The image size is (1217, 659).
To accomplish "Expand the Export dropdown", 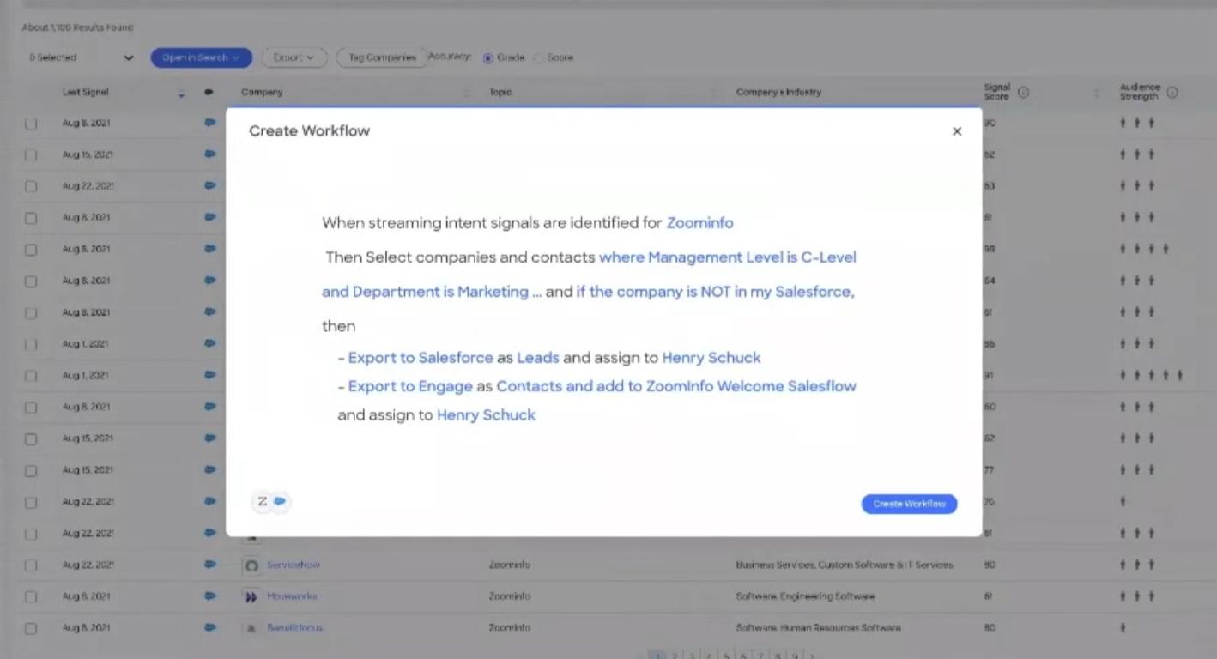I will [x=294, y=57].
